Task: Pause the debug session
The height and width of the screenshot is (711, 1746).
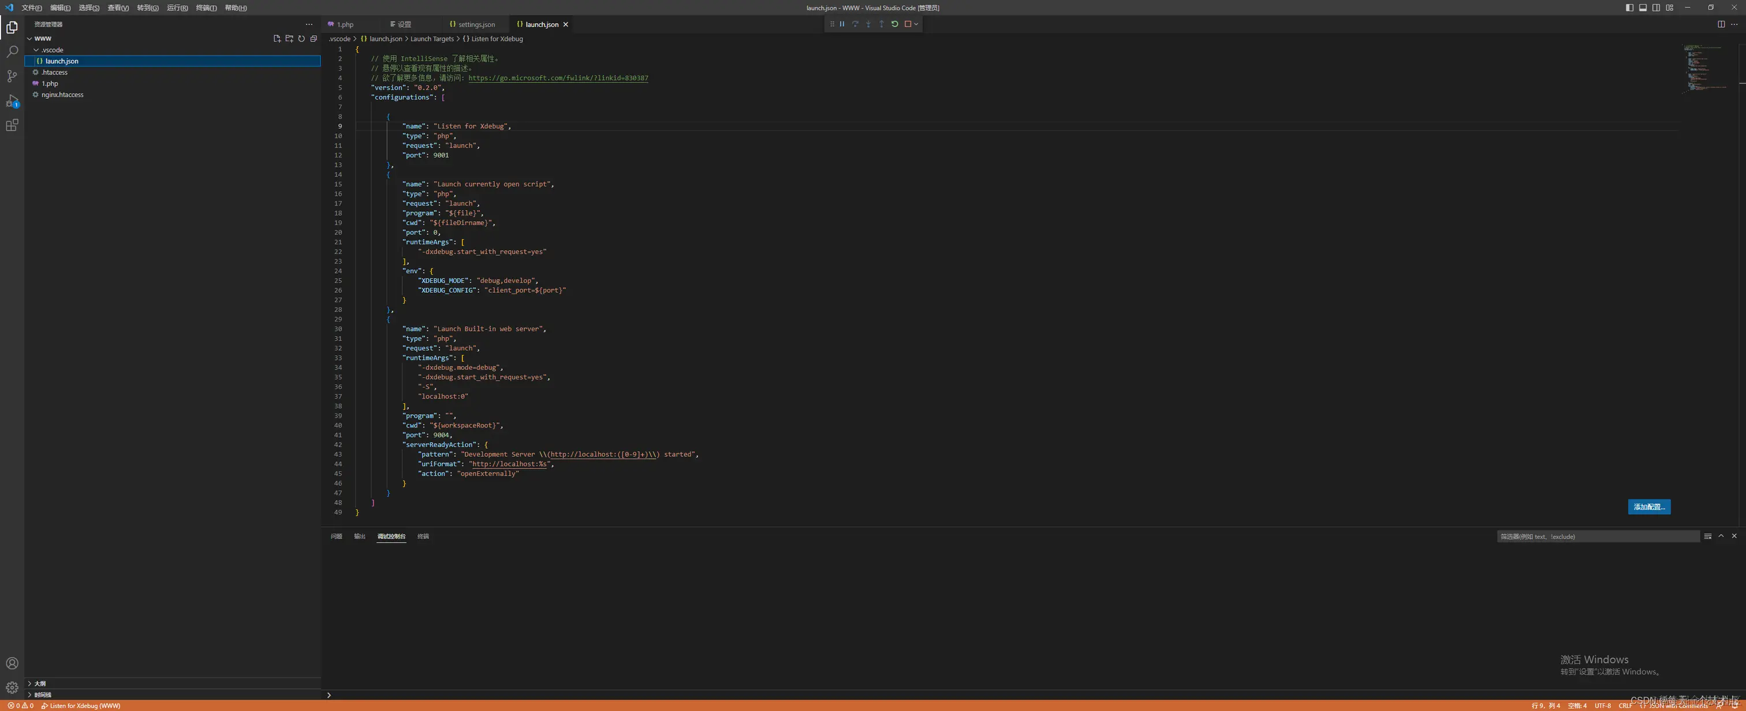Action: [x=842, y=24]
